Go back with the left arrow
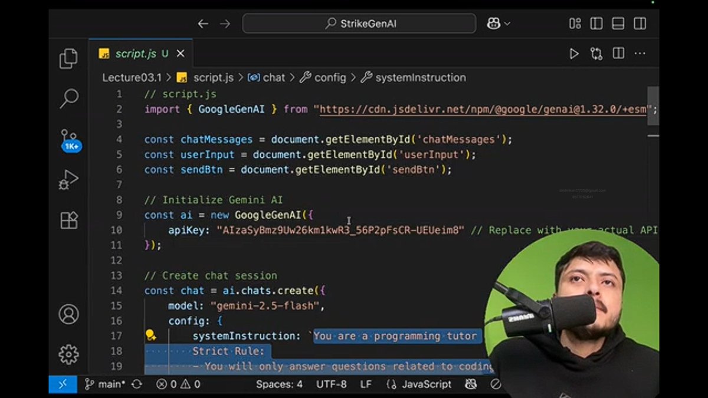 pos(203,24)
